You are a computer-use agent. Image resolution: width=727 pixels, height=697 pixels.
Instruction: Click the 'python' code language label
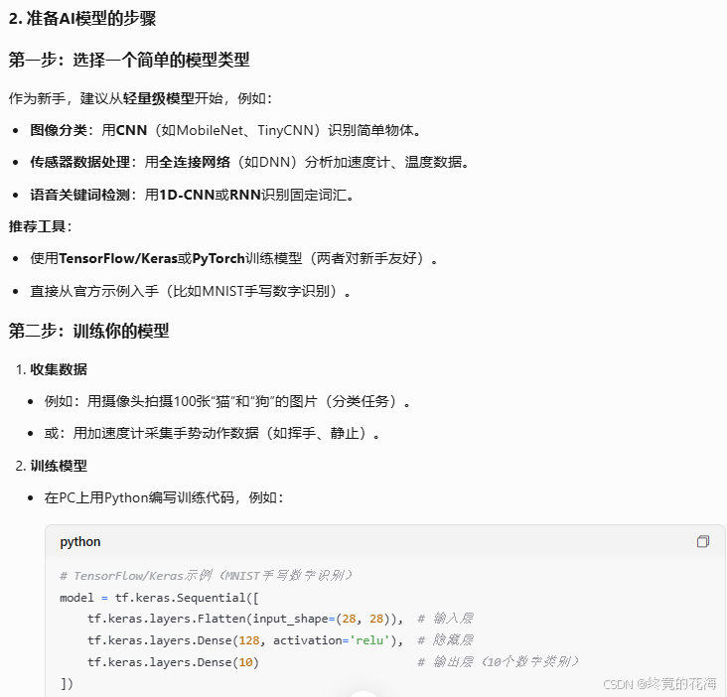80,542
